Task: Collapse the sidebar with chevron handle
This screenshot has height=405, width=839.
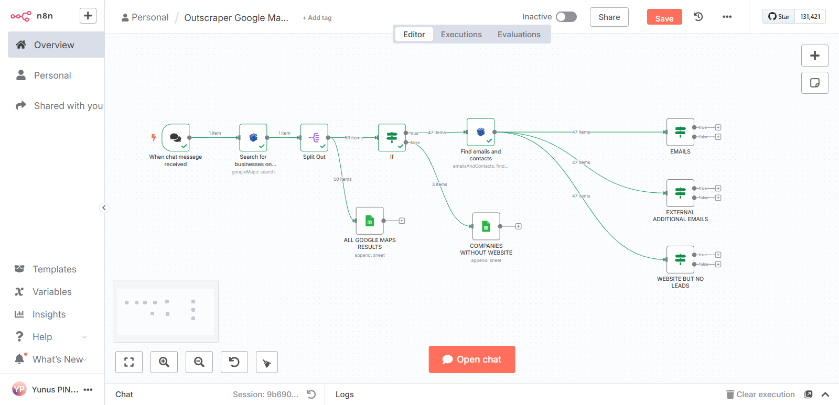Action: (x=104, y=208)
